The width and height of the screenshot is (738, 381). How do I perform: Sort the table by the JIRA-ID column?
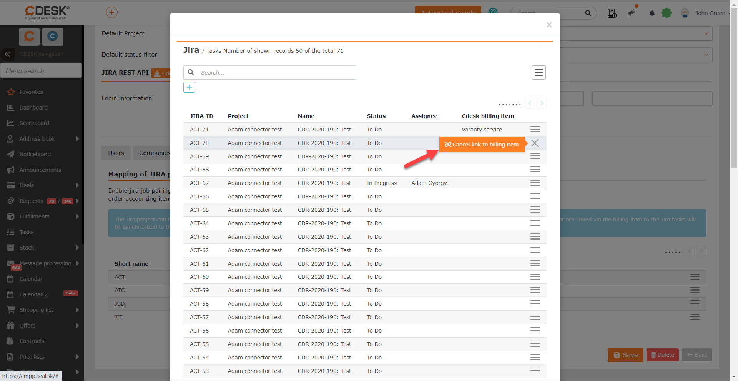[201, 116]
